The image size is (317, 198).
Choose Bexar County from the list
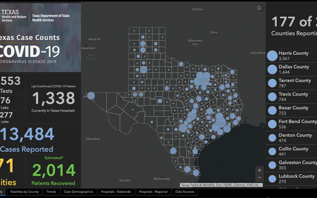(x=293, y=110)
